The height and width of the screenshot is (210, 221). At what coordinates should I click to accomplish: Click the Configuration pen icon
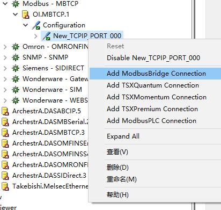point(36,25)
